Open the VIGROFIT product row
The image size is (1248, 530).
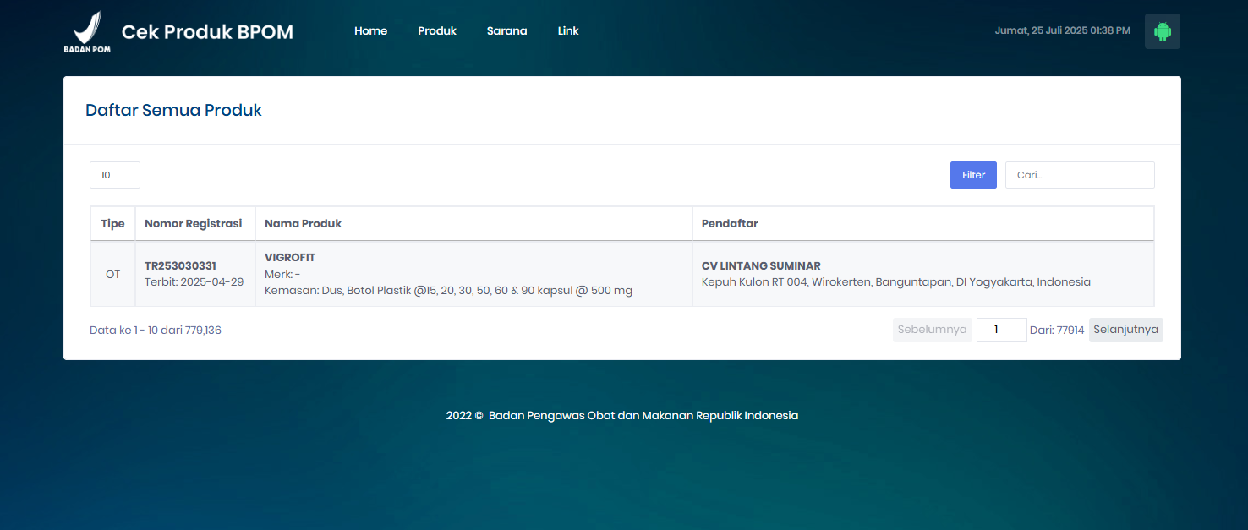pyautogui.click(x=290, y=258)
